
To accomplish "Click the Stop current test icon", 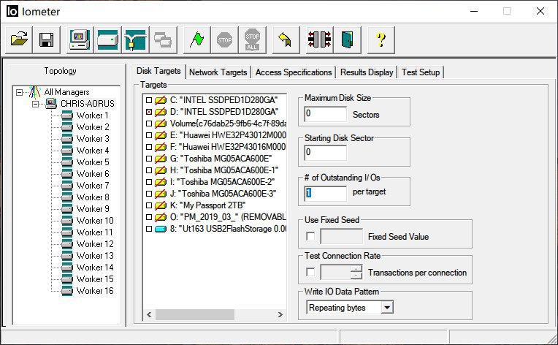I will click(x=224, y=39).
